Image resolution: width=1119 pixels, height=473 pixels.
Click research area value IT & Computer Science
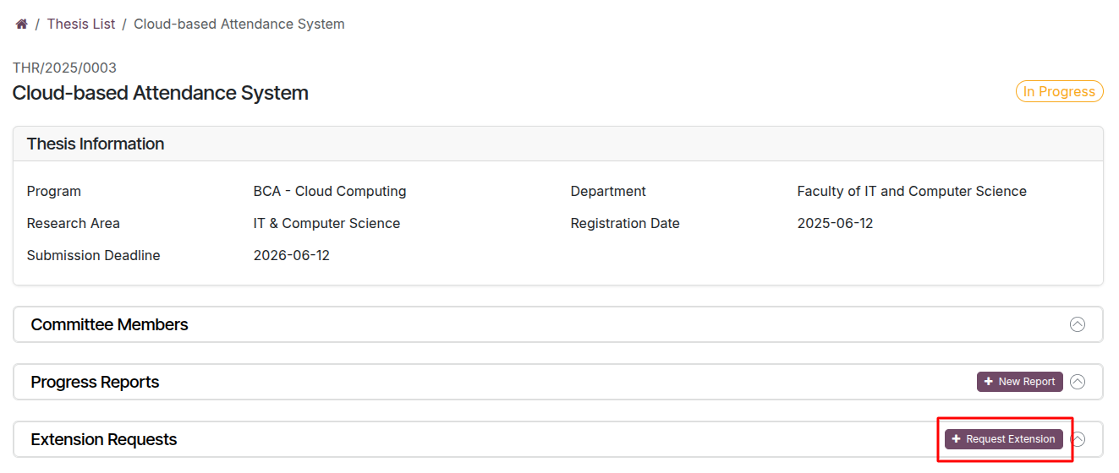326,223
